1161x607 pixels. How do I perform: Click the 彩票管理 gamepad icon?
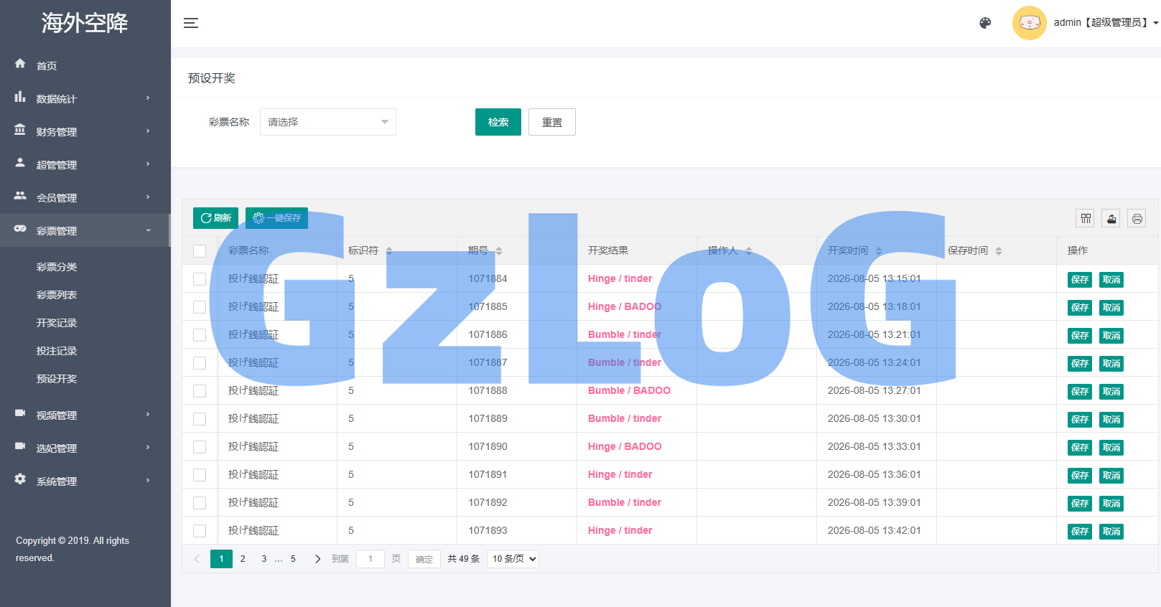pos(20,229)
